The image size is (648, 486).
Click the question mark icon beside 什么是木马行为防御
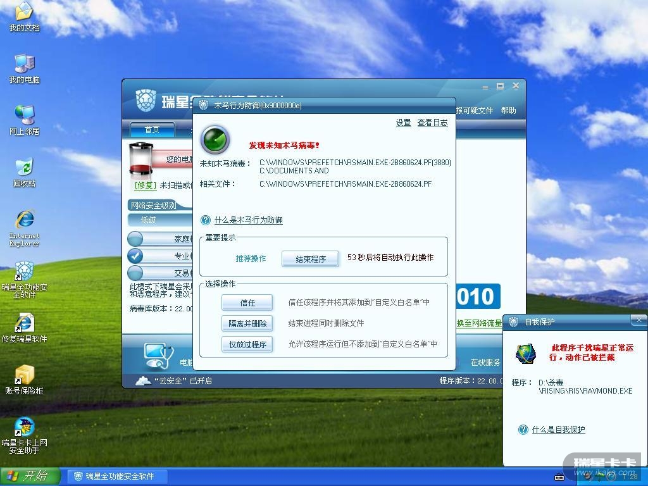tap(206, 220)
